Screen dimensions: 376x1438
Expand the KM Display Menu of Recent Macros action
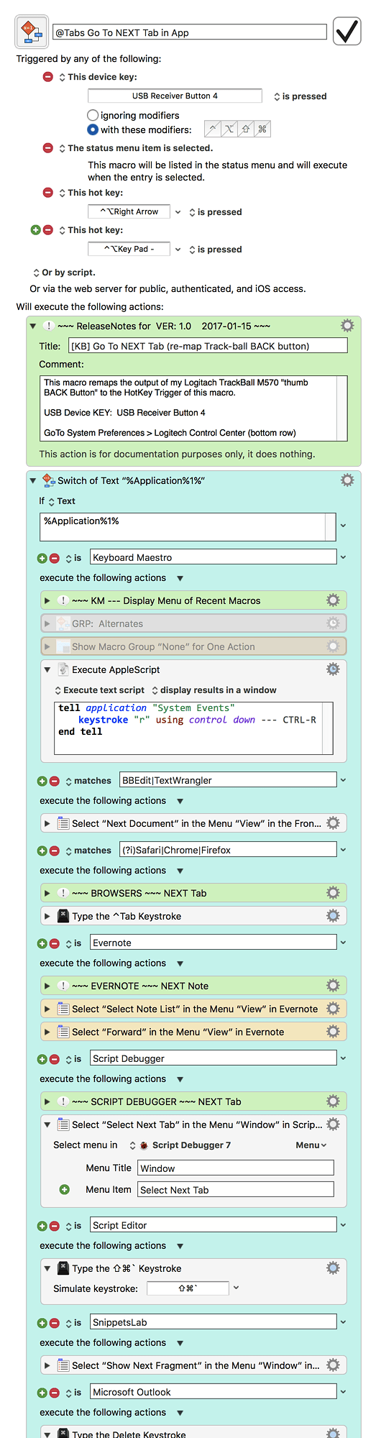47,600
